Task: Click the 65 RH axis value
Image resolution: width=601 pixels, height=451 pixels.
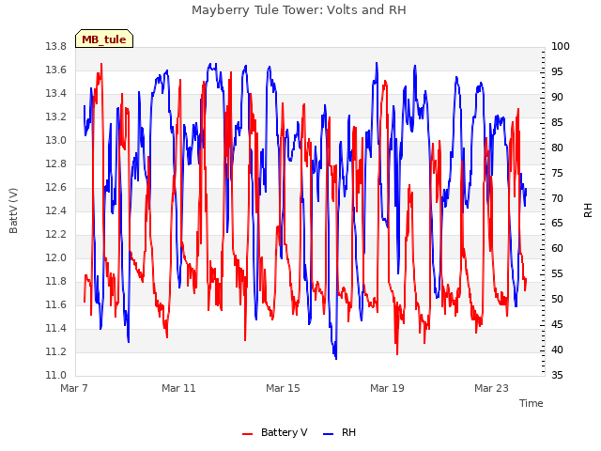Action: [557, 224]
